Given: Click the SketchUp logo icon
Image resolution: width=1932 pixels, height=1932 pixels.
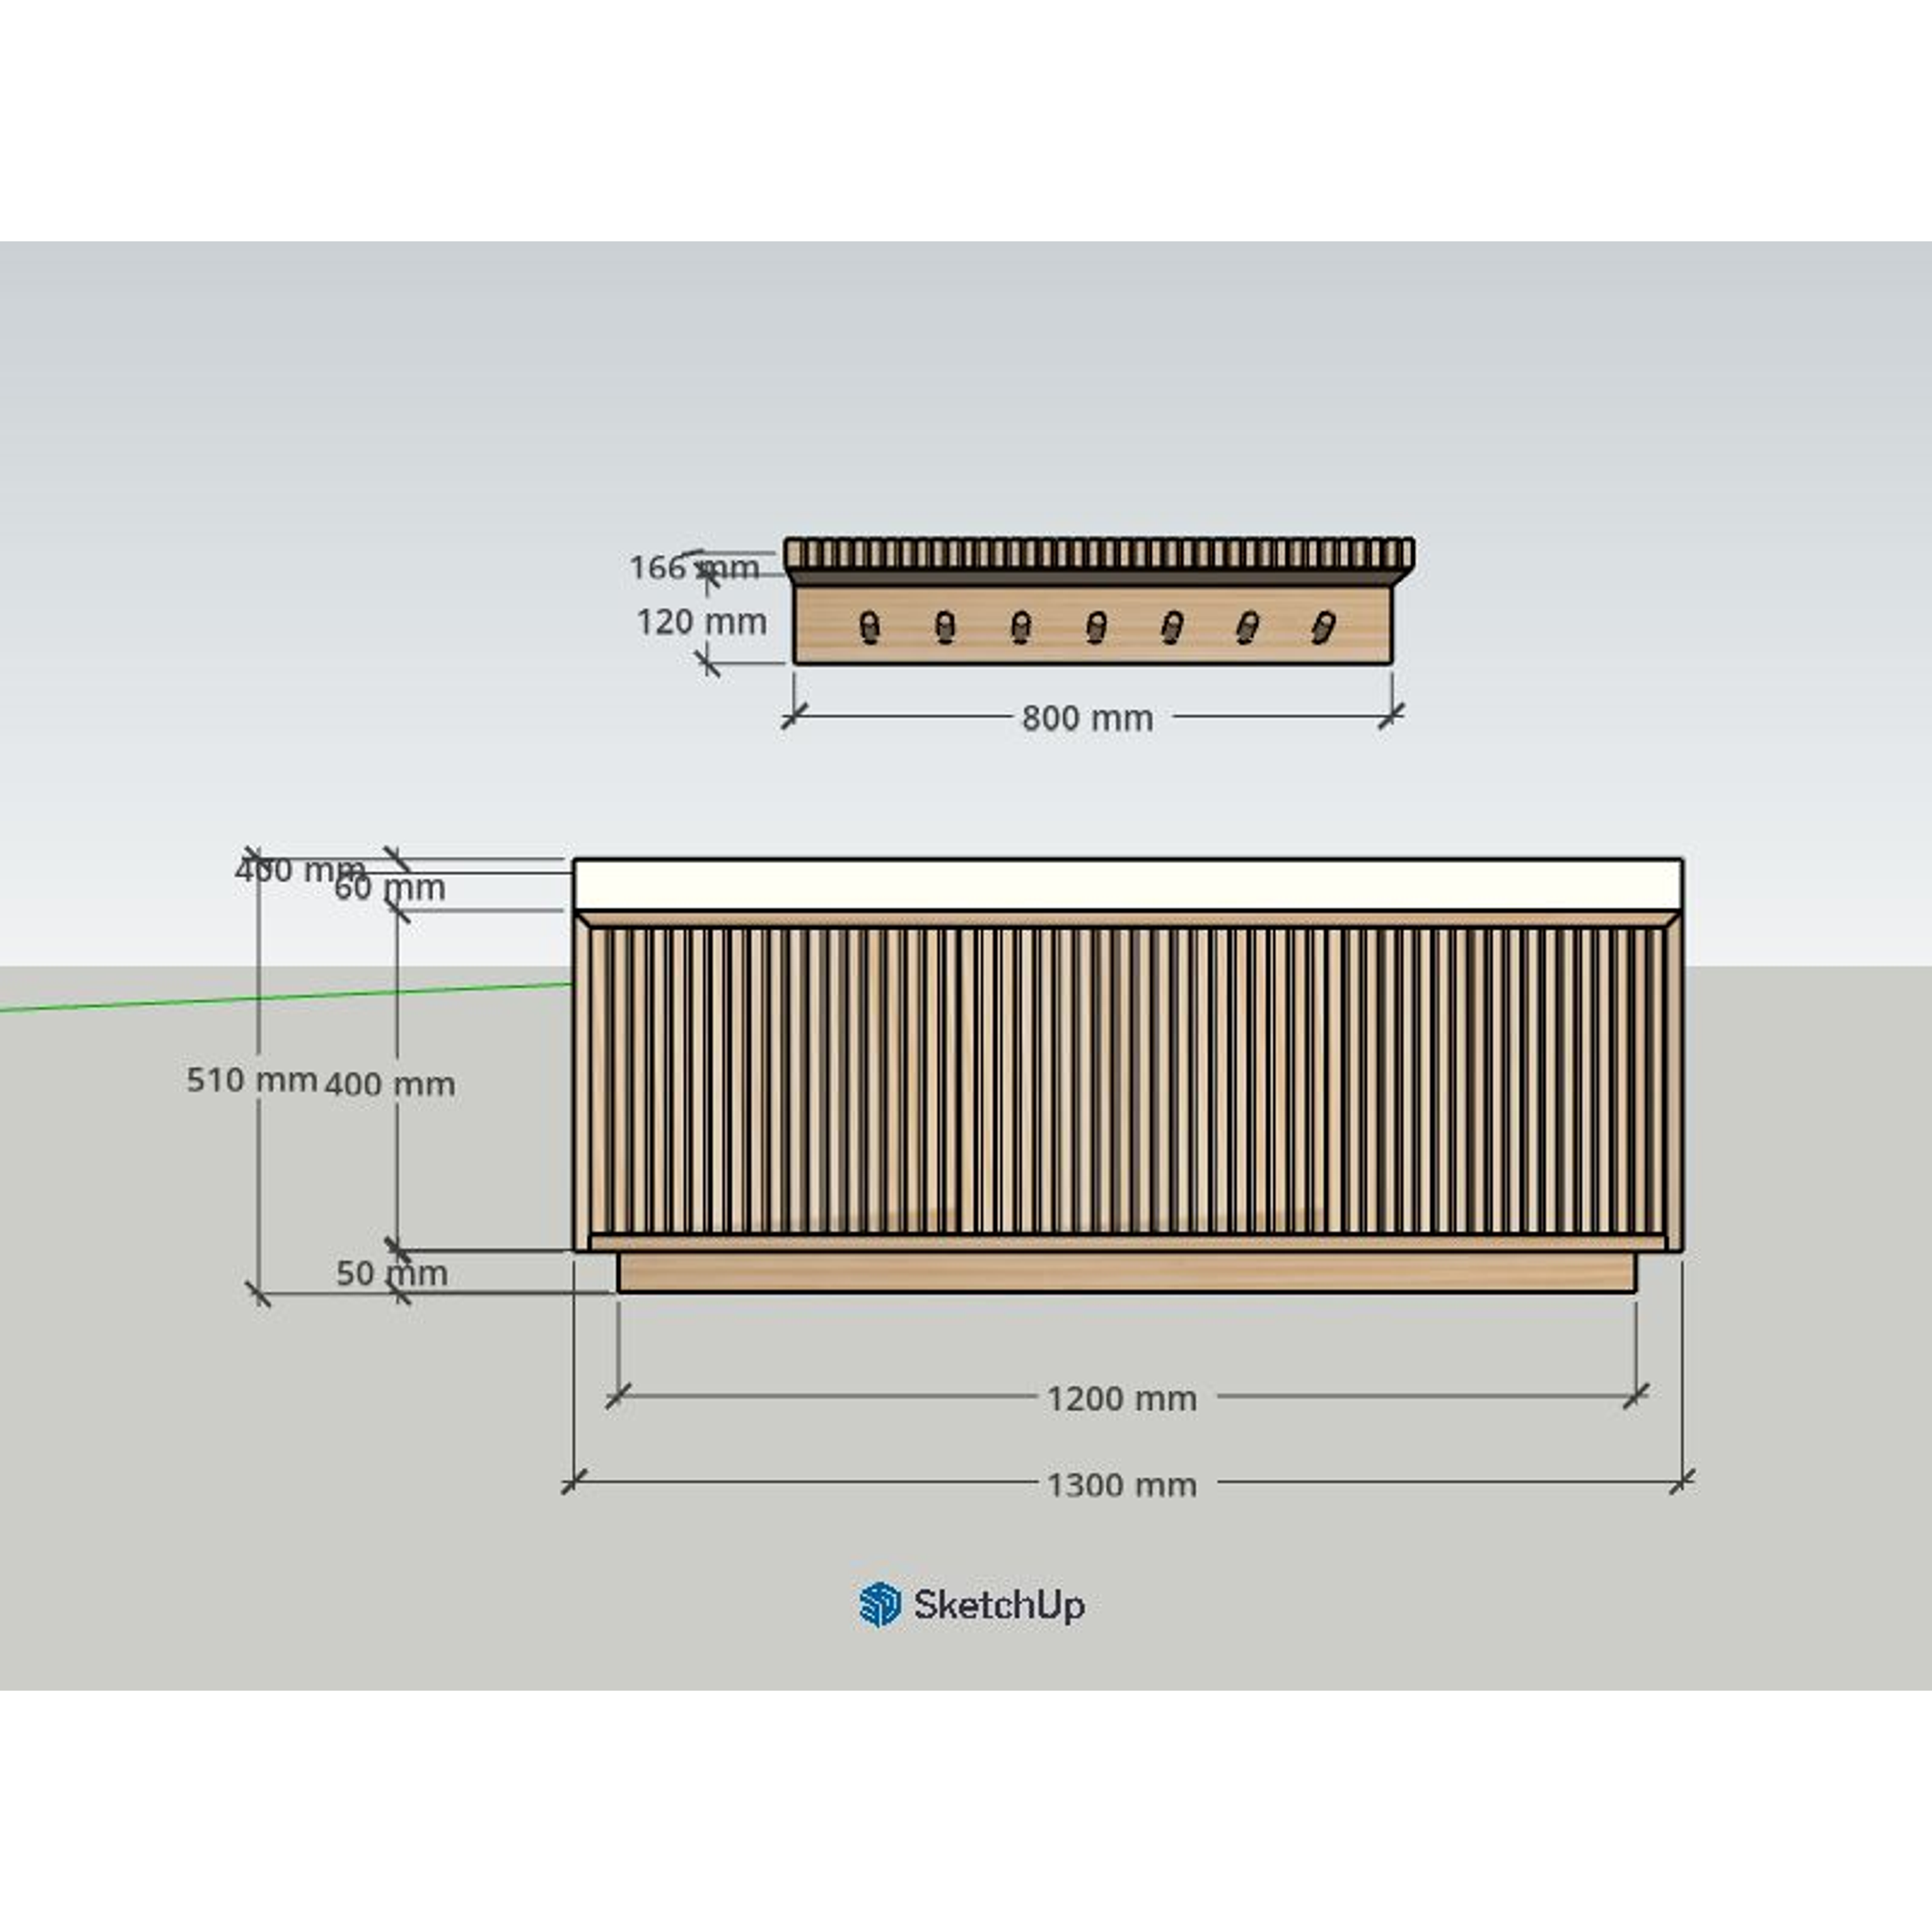Looking at the screenshot, I should pyautogui.click(x=879, y=1605).
